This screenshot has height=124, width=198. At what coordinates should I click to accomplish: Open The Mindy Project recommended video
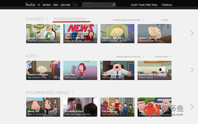80,107
